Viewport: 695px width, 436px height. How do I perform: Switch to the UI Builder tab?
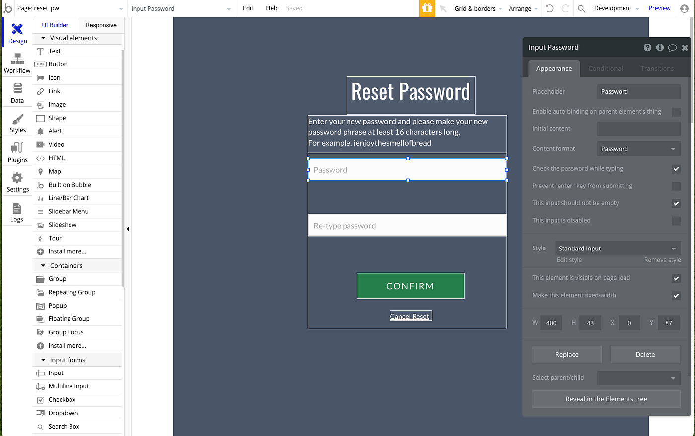[x=55, y=25]
